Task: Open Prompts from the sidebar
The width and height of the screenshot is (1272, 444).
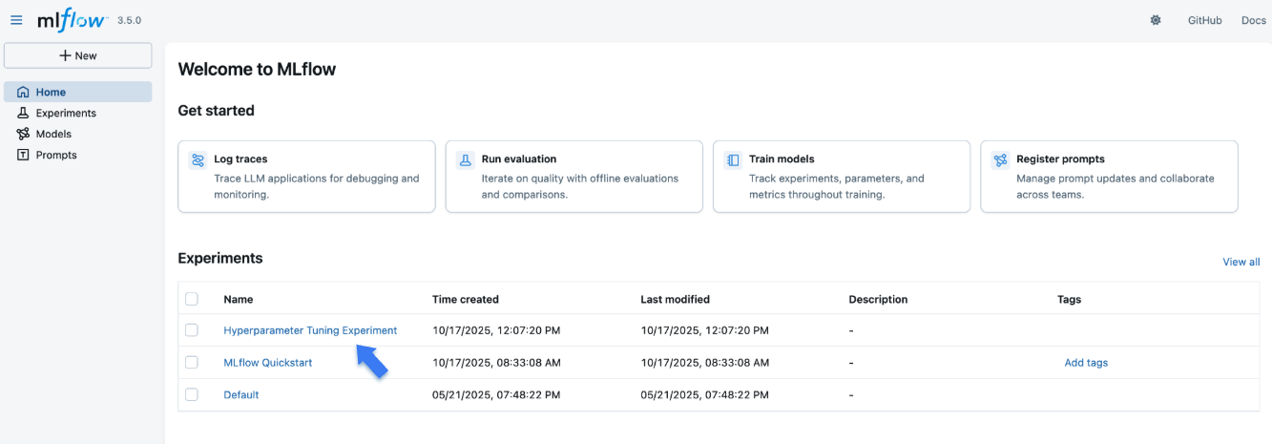Action: click(78, 155)
